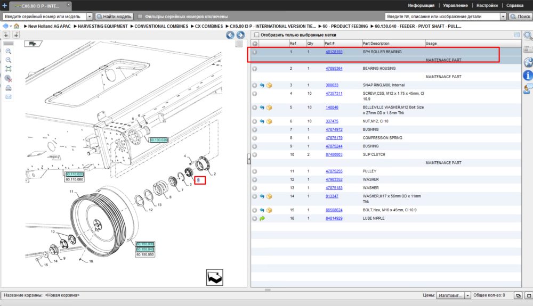Add the PULLEY row to the cart
Image resolution: width=533 pixels, height=306 pixels.
pos(255,171)
